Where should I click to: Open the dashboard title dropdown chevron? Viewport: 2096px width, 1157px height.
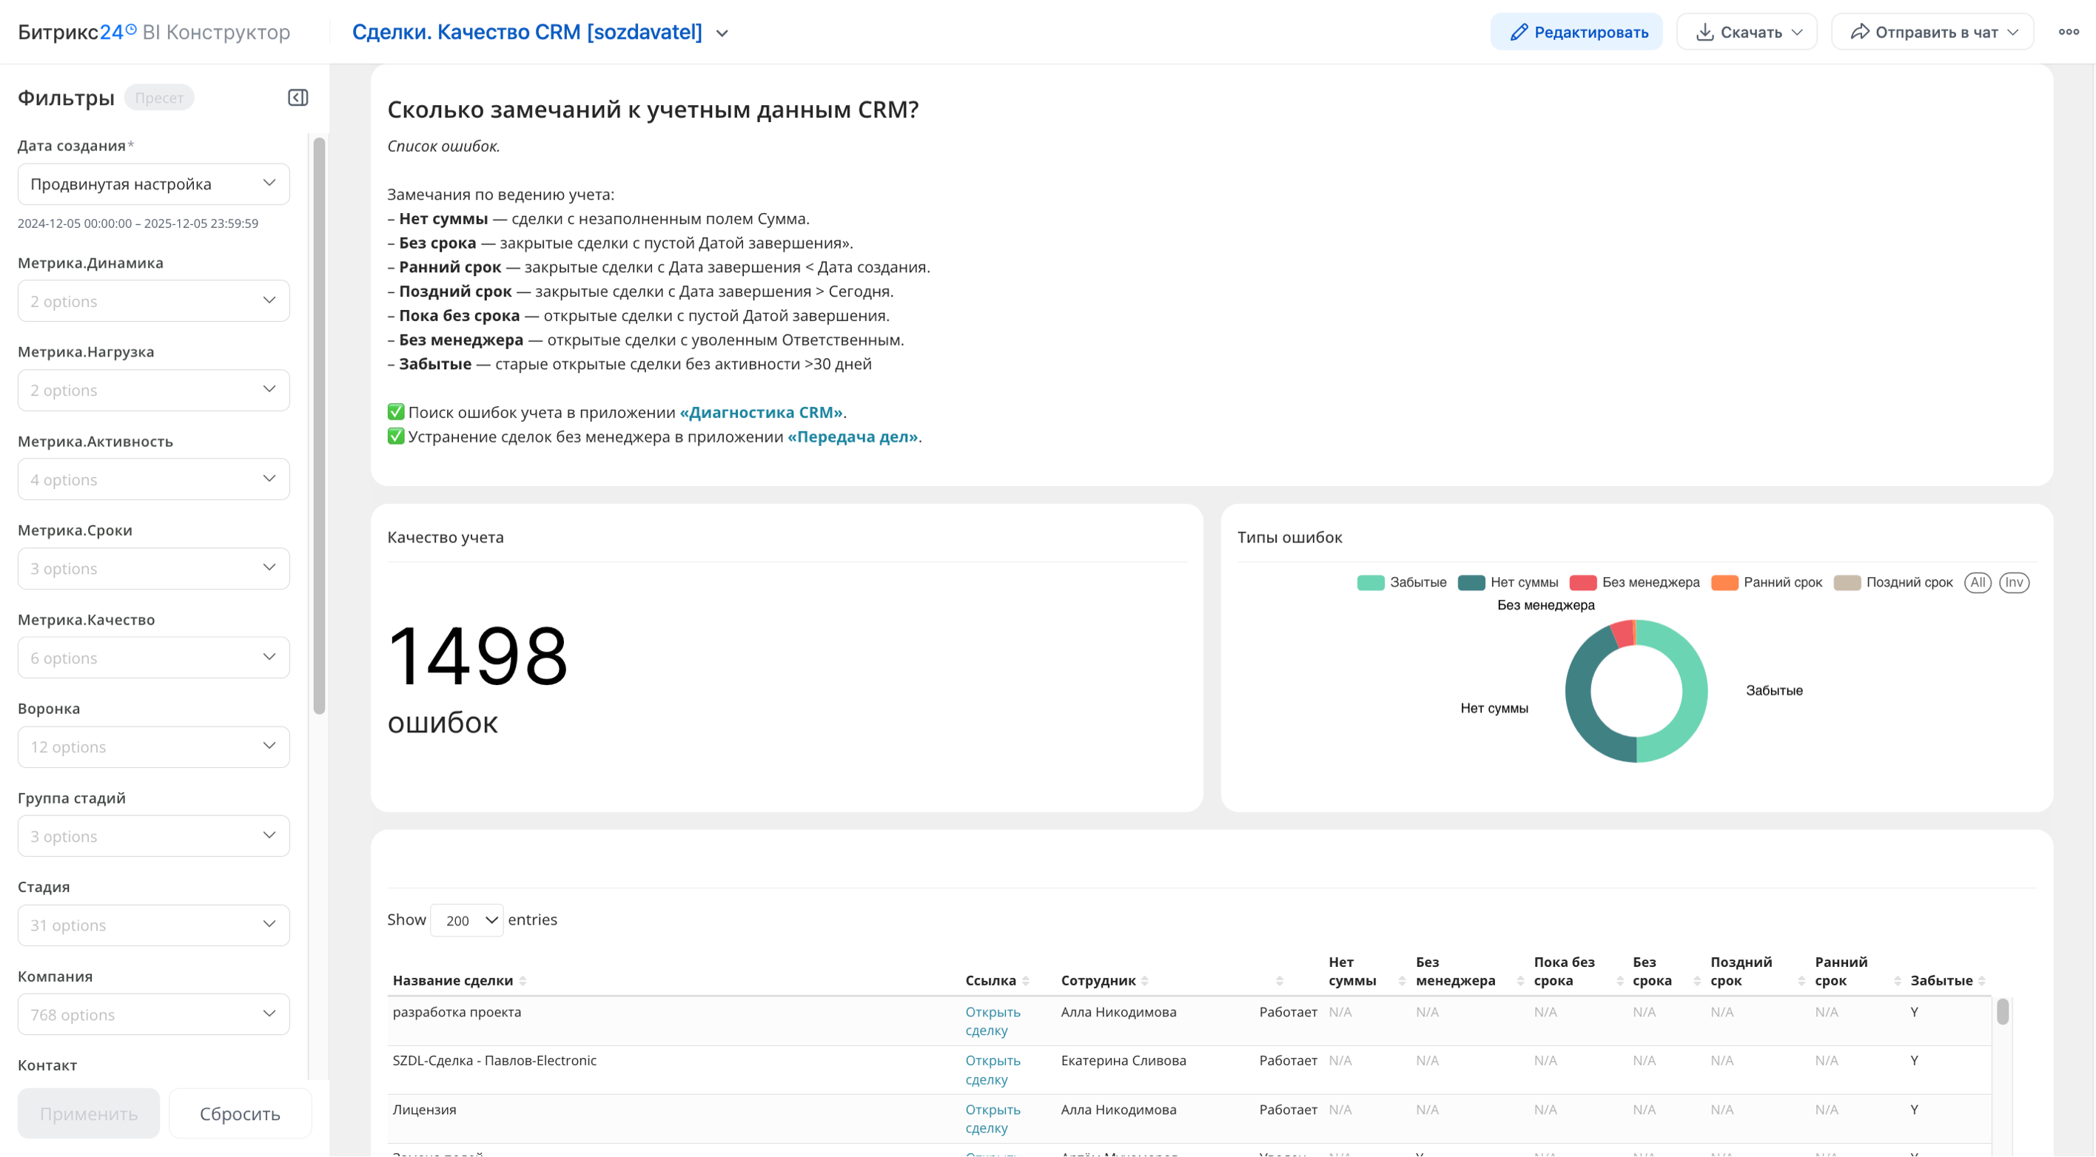(722, 33)
